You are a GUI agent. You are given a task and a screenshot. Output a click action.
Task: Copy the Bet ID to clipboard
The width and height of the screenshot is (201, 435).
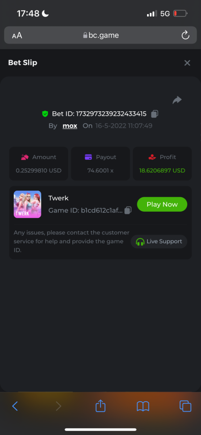point(155,114)
